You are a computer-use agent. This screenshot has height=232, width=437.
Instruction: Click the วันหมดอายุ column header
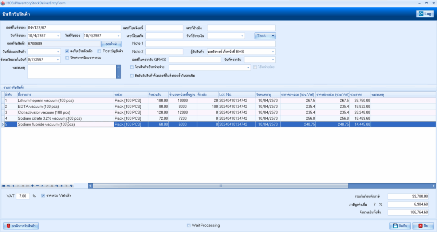(x=267, y=95)
